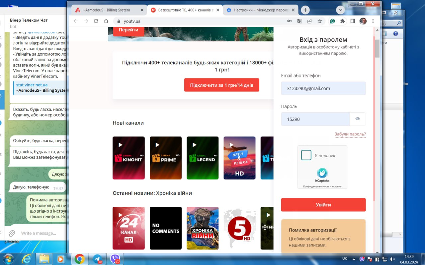Open the browser home page icon
The image size is (425, 265).
point(106,21)
